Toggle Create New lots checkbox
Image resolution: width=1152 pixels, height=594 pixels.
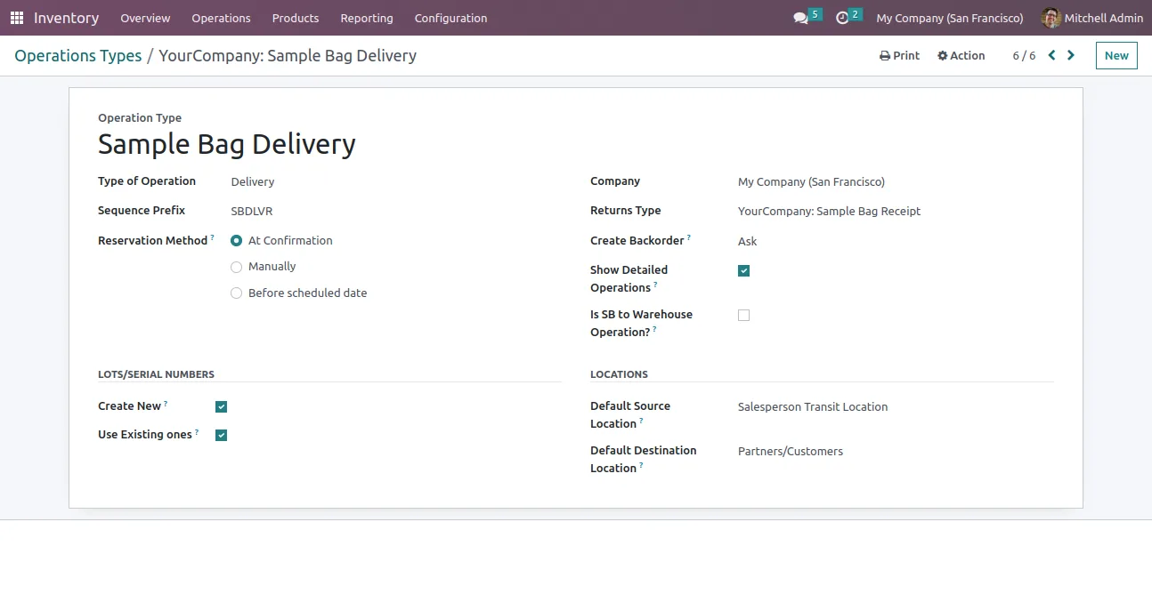point(222,407)
